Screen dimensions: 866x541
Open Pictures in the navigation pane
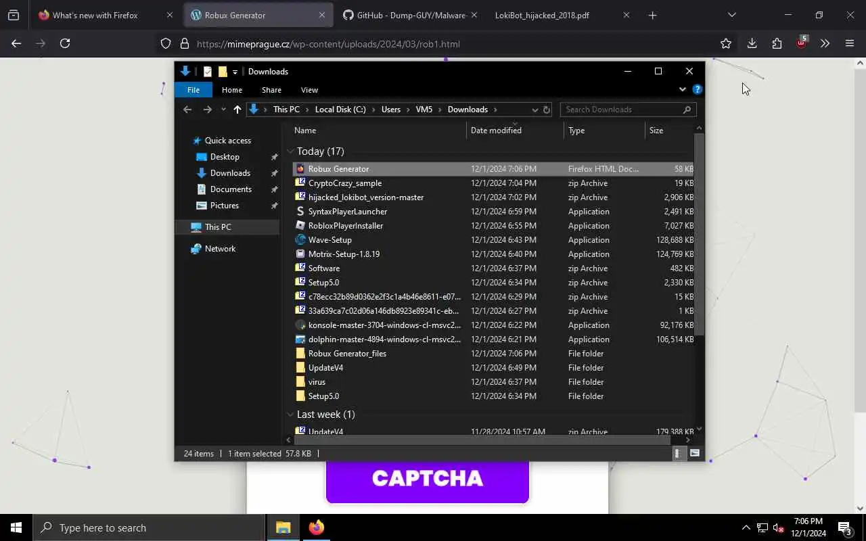(x=225, y=206)
